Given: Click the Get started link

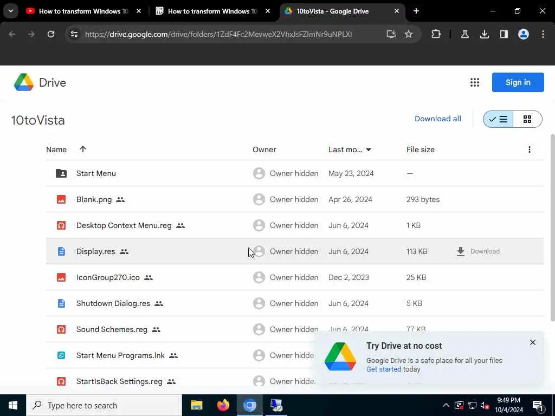Looking at the screenshot, I should [x=383, y=369].
